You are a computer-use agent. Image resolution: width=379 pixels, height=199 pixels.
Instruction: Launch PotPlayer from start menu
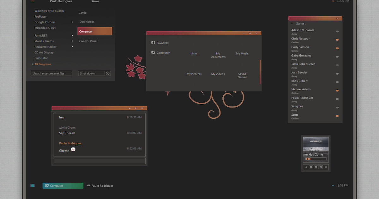point(40,16)
